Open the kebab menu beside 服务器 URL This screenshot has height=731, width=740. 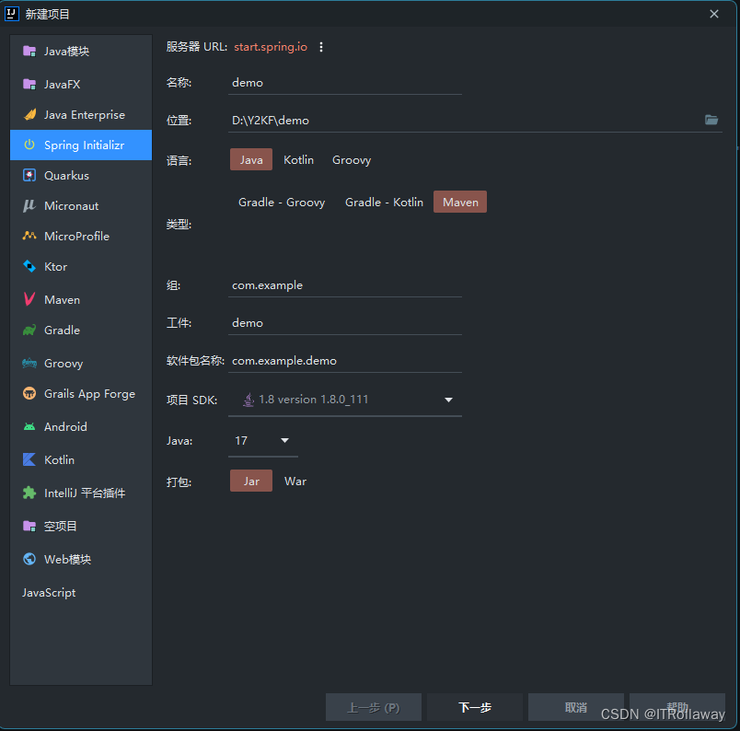(319, 46)
